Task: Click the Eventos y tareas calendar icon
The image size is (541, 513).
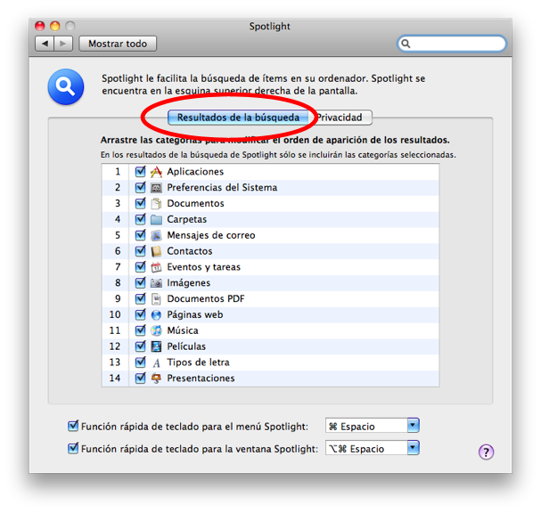Action: pos(156,267)
